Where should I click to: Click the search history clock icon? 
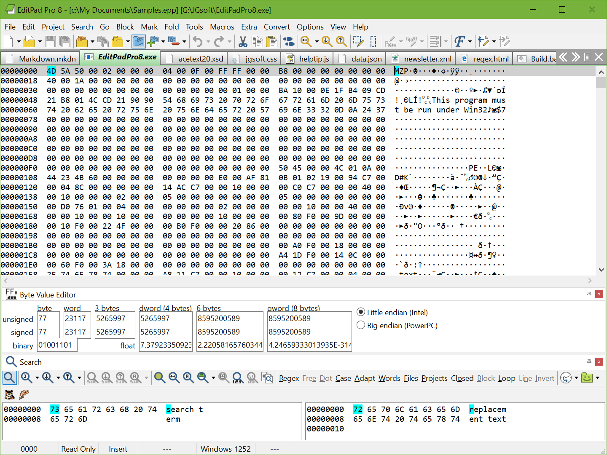pos(566,377)
